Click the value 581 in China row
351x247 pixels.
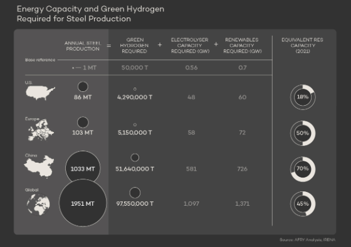[191, 169]
